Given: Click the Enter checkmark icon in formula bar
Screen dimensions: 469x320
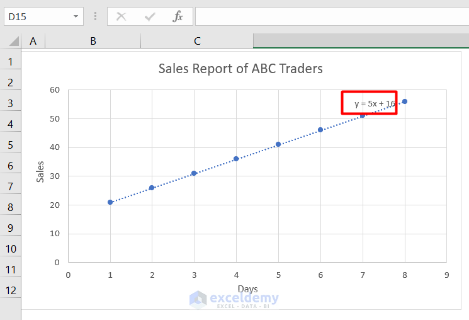Looking at the screenshot, I should [150, 16].
